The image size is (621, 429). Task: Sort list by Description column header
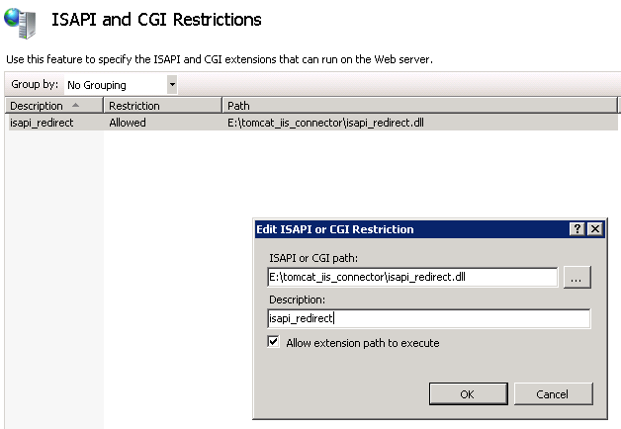37,106
